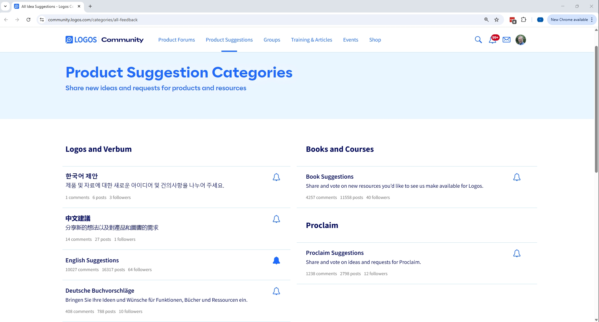599x322 pixels.
Task: Click scrollbar up arrow
Action: 596,30
